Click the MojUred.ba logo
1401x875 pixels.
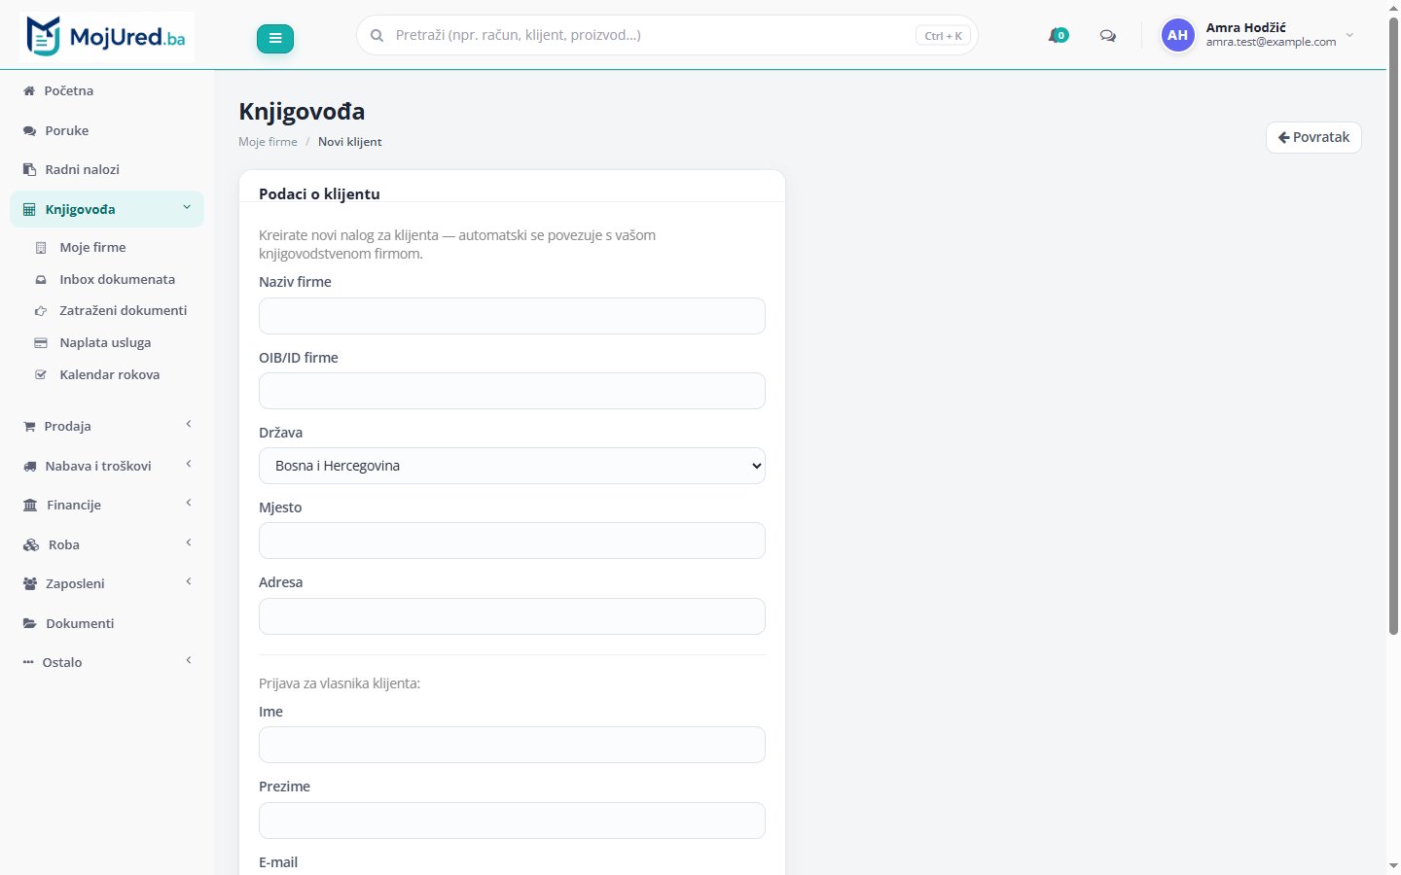pyautogui.click(x=107, y=37)
